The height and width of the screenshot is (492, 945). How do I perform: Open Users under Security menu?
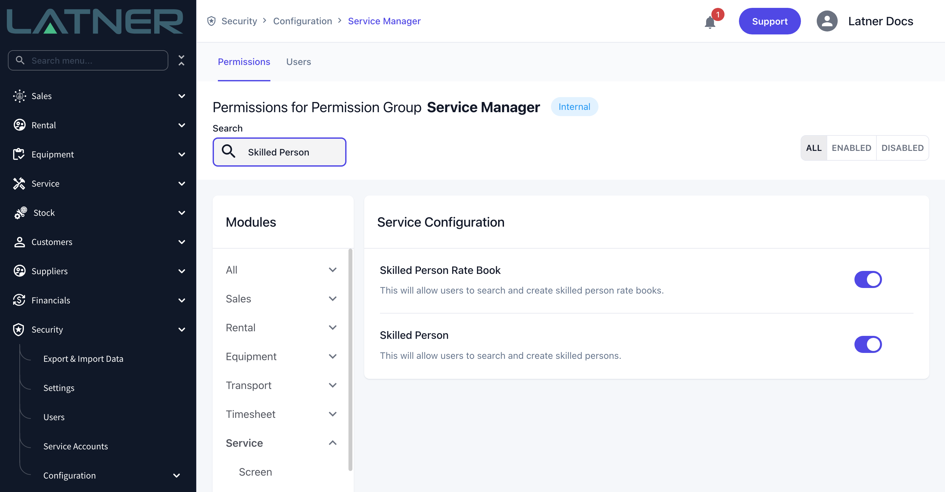[54, 417]
